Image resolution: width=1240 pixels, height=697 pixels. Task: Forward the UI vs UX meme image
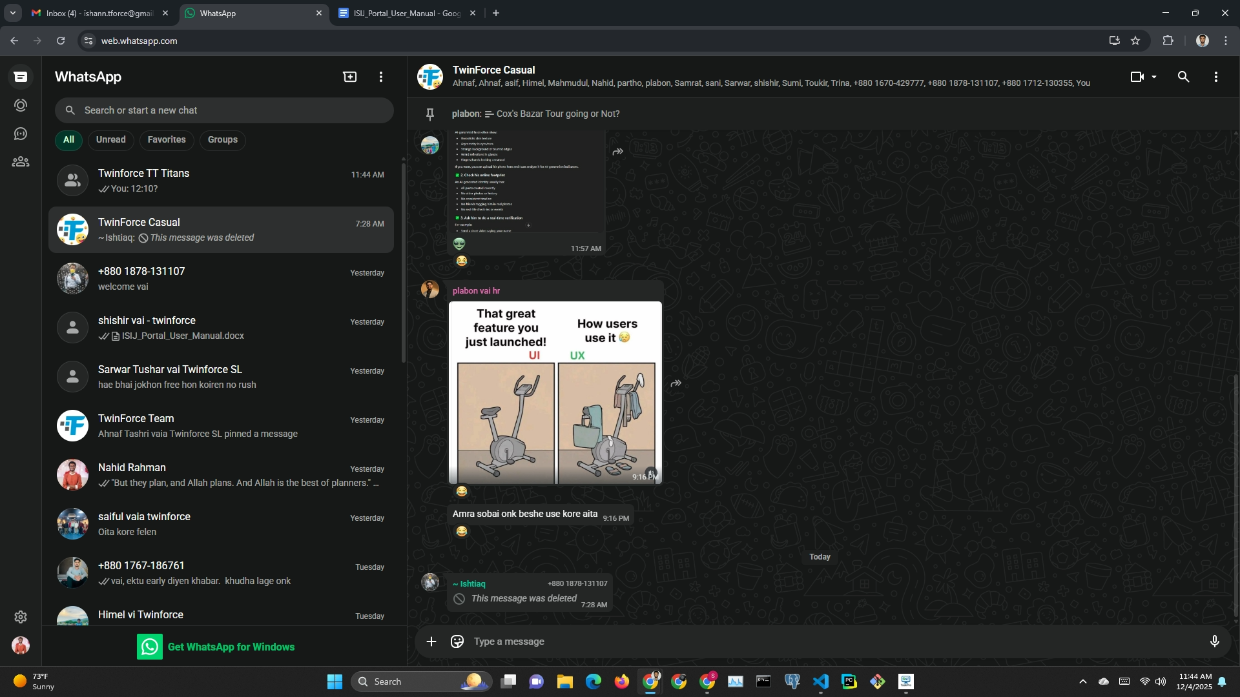pyautogui.click(x=676, y=383)
